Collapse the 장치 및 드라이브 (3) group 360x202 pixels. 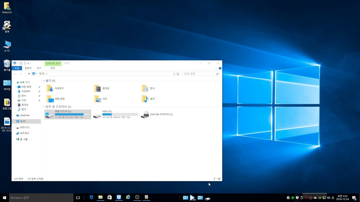tap(44, 107)
